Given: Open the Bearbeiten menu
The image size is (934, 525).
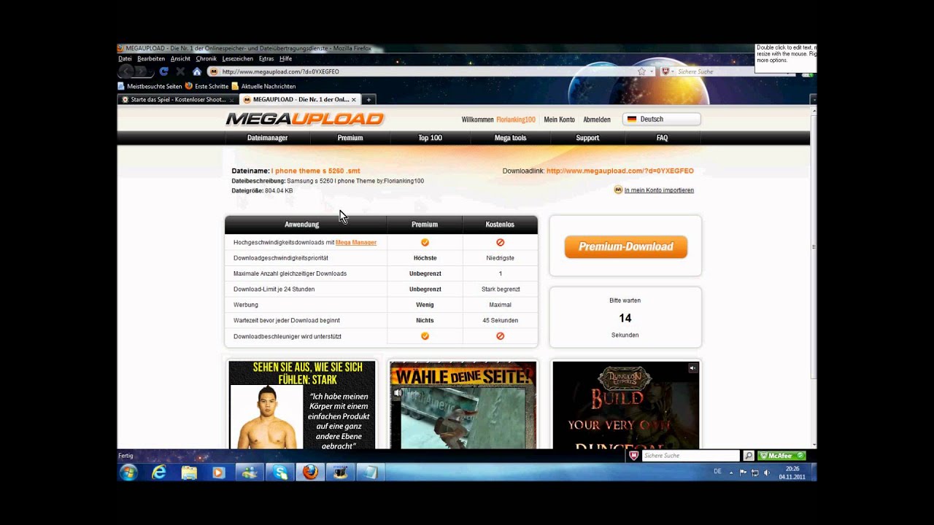Looking at the screenshot, I should point(151,58).
